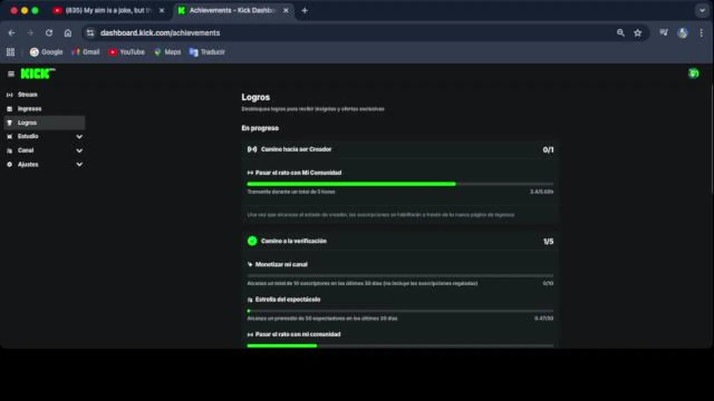The width and height of the screenshot is (714, 401).
Task: Open the Traducir bookmark
Action: tap(207, 52)
